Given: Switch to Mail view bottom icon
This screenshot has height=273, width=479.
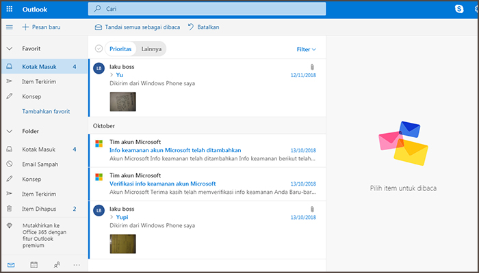Looking at the screenshot, I should pos(11,265).
